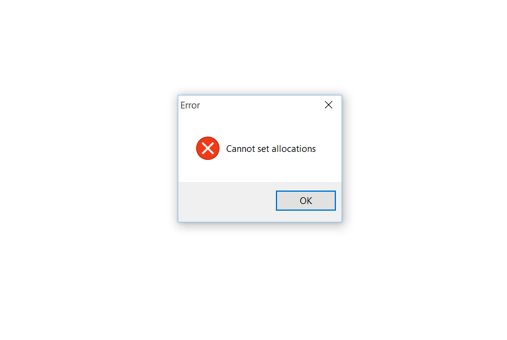This screenshot has height=340, width=507.
Task: Click gray footer area left of OK
Action: (x=226, y=202)
